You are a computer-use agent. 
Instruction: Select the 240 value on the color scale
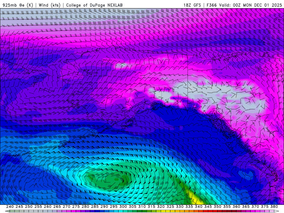coord(10,207)
